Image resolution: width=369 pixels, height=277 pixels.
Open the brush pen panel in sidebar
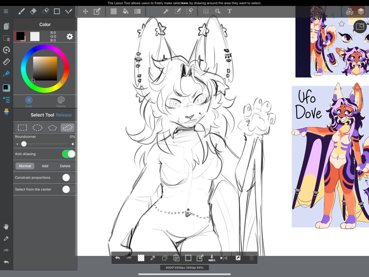(x=6, y=74)
